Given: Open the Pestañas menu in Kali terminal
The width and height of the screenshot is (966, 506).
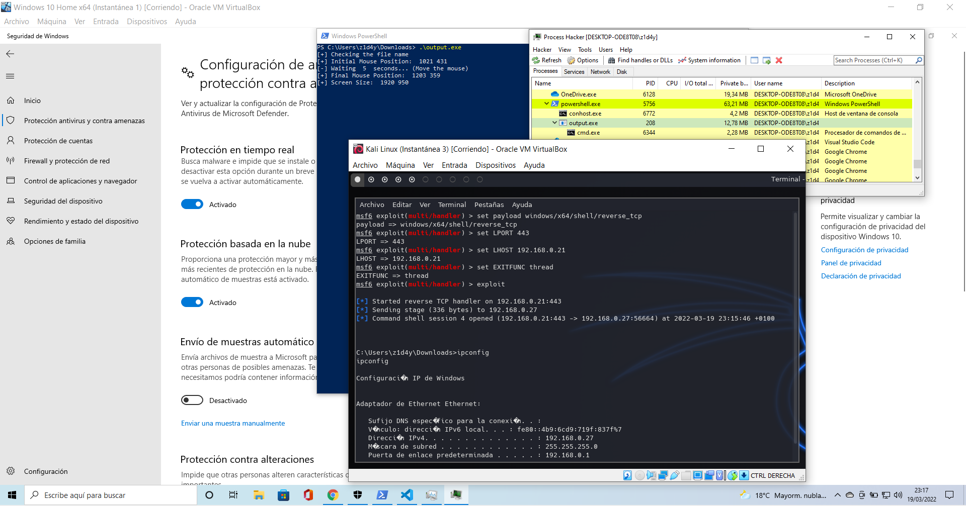Looking at the screenshot, I should pos(489,205).
